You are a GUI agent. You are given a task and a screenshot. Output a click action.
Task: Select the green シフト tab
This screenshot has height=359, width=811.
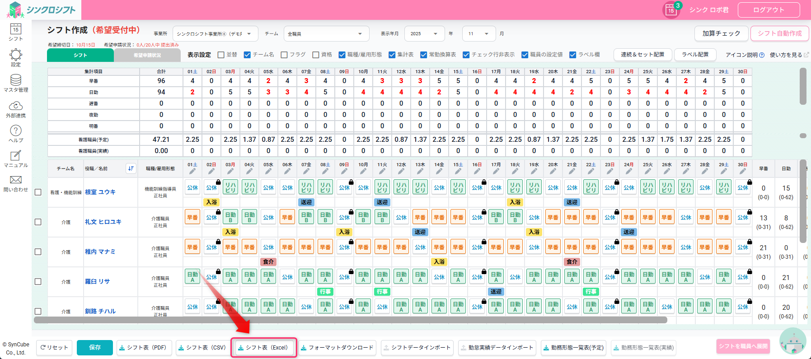(x=80, y=55)
